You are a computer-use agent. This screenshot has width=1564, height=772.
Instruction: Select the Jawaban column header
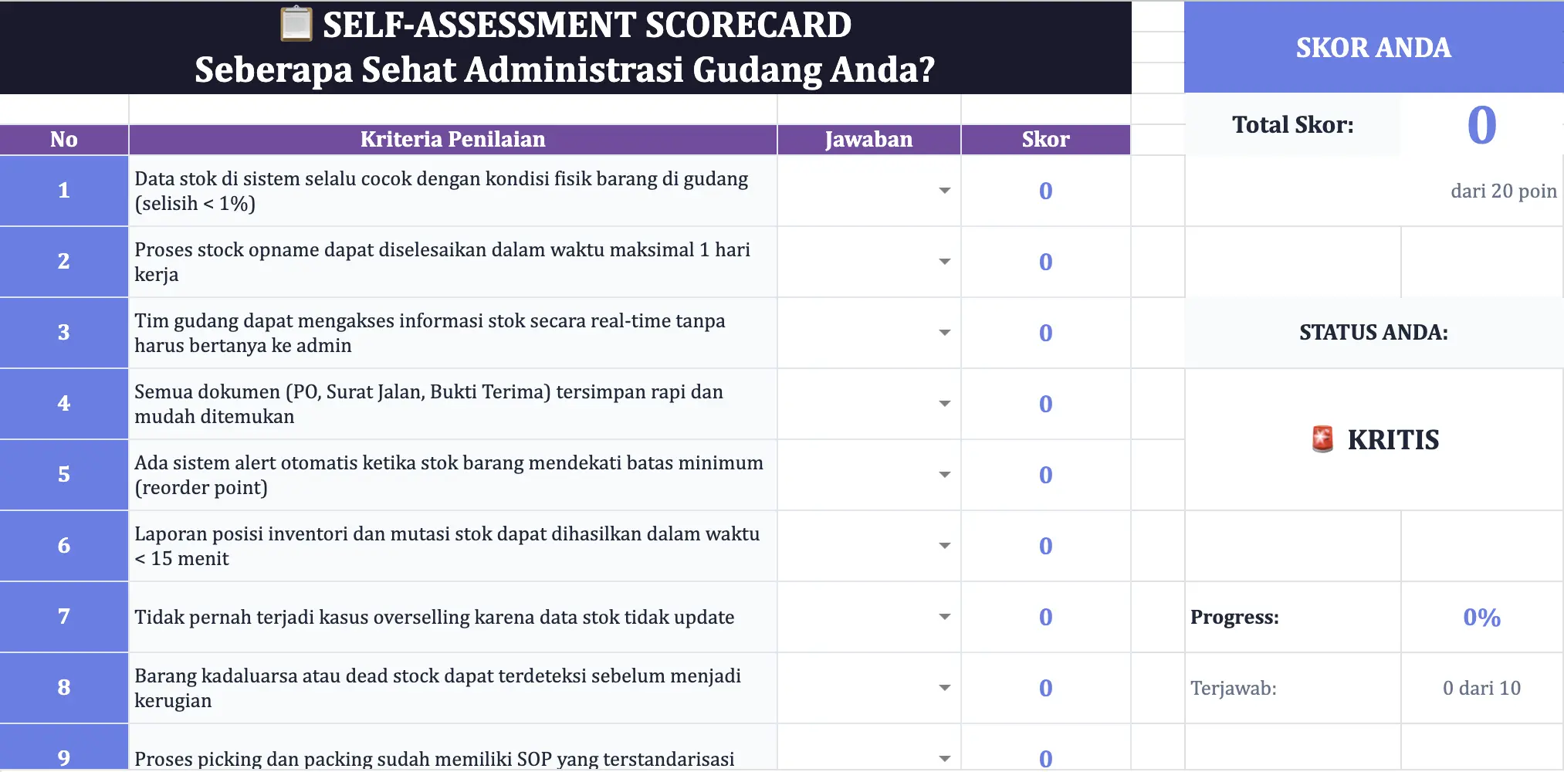(868, 140)
